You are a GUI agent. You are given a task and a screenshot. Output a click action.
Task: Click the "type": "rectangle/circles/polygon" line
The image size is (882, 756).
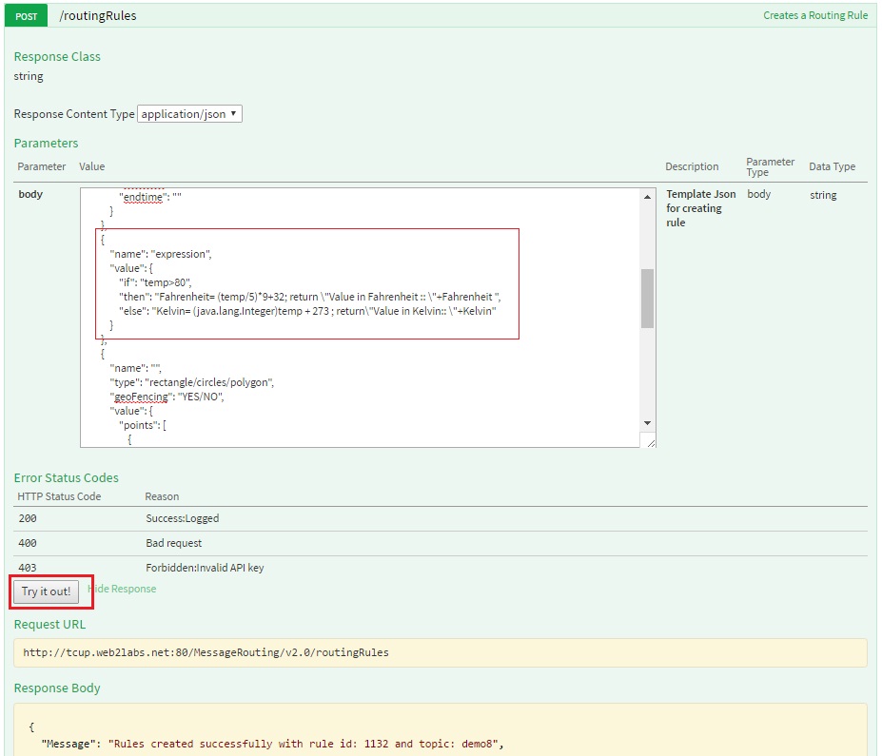pos(192,382)
